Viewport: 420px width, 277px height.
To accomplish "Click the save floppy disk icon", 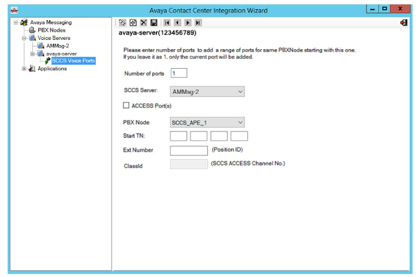I will [x=154, y=23].
